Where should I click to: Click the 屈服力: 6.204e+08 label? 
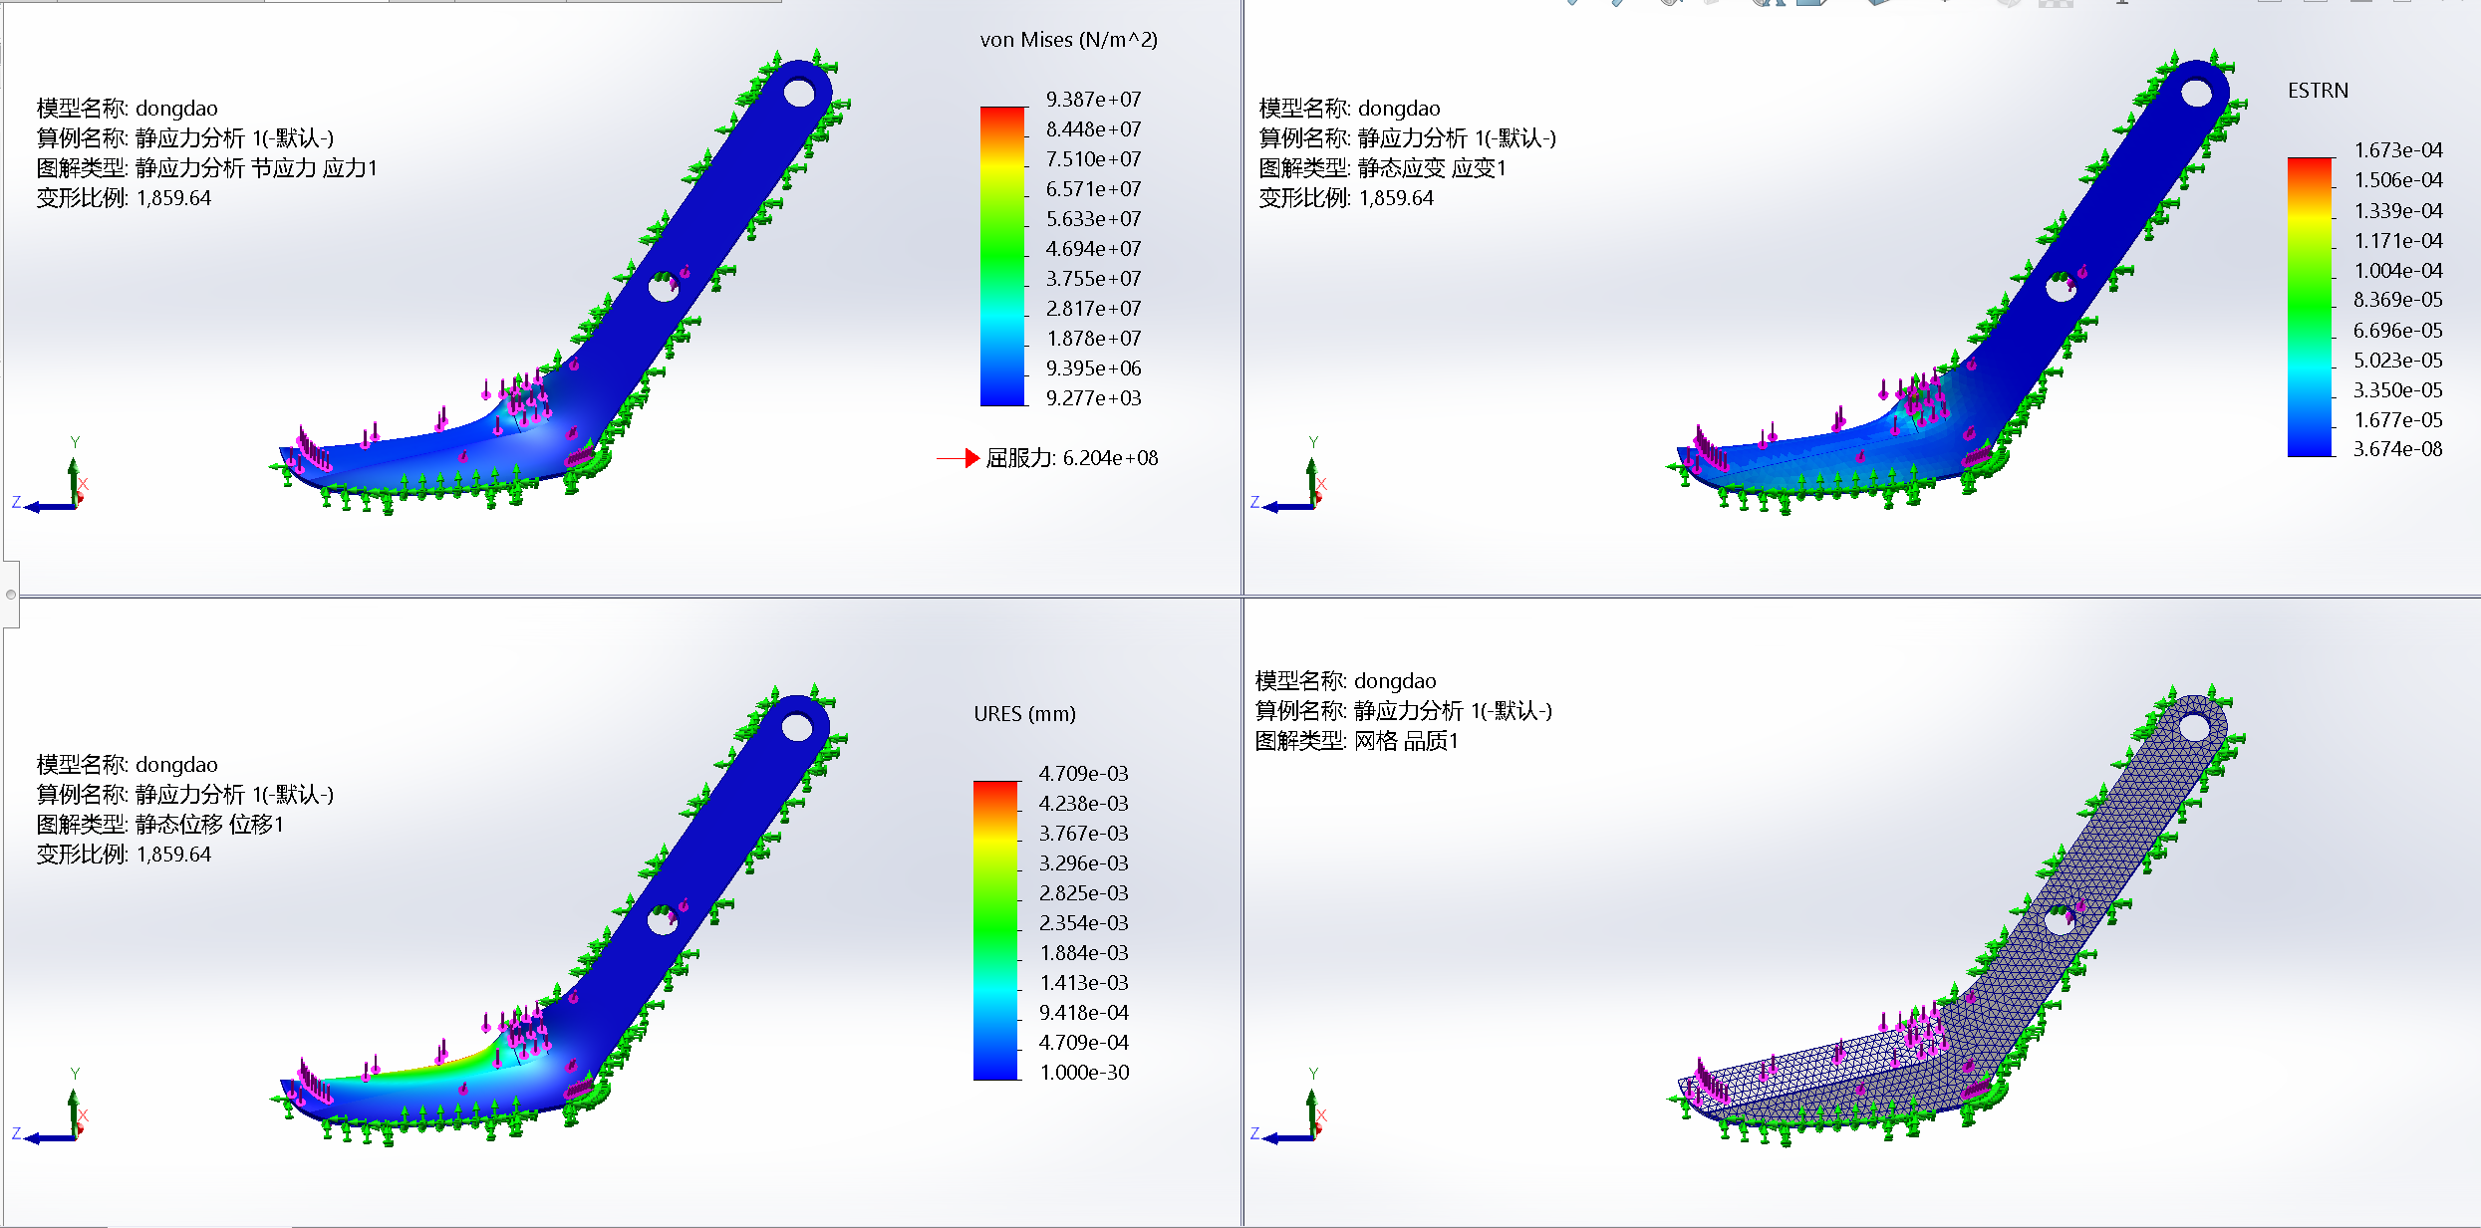coord(1072,458)
